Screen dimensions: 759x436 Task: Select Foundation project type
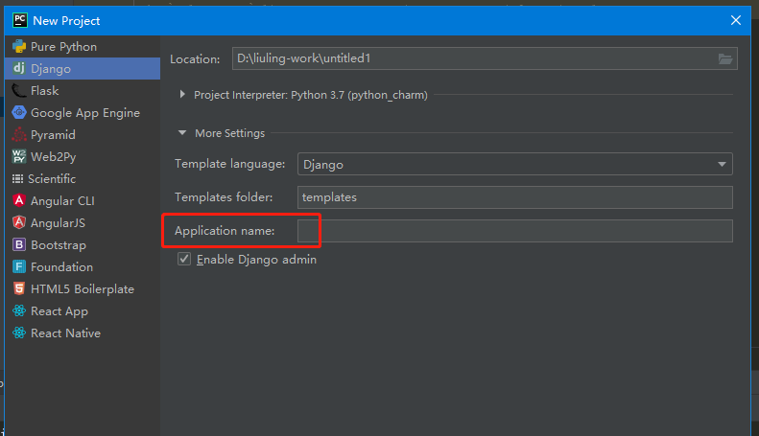click(61, 267)
